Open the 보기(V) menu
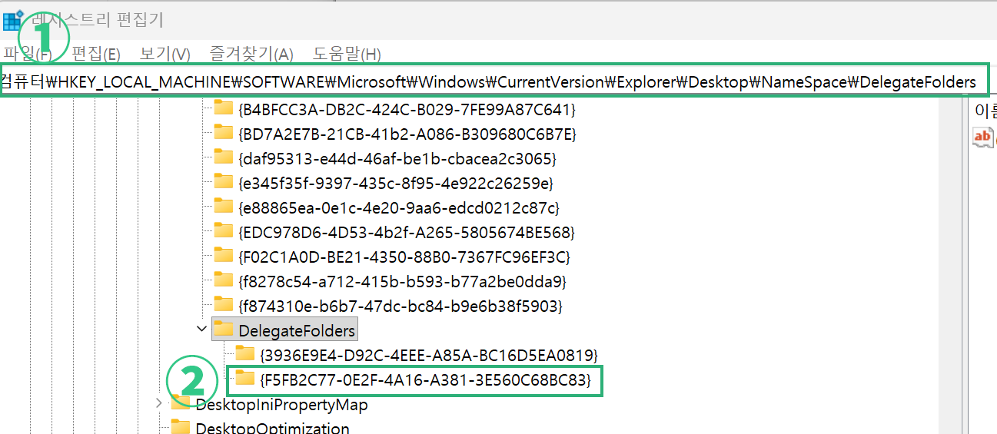Screen dimensions: 997x434 click(165, 54)
